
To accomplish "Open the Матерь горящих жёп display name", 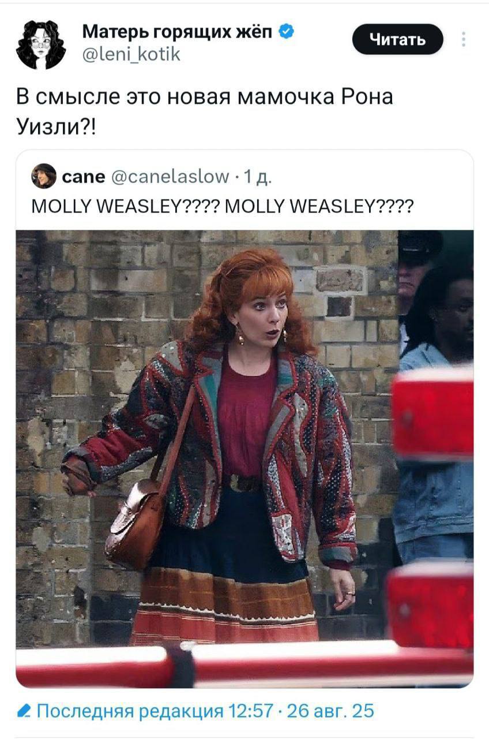I will tap(178, 31).
